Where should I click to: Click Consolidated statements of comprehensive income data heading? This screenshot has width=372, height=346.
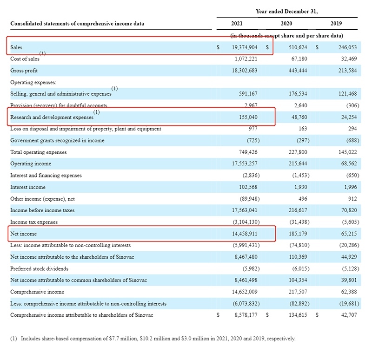tap(77, 23)
